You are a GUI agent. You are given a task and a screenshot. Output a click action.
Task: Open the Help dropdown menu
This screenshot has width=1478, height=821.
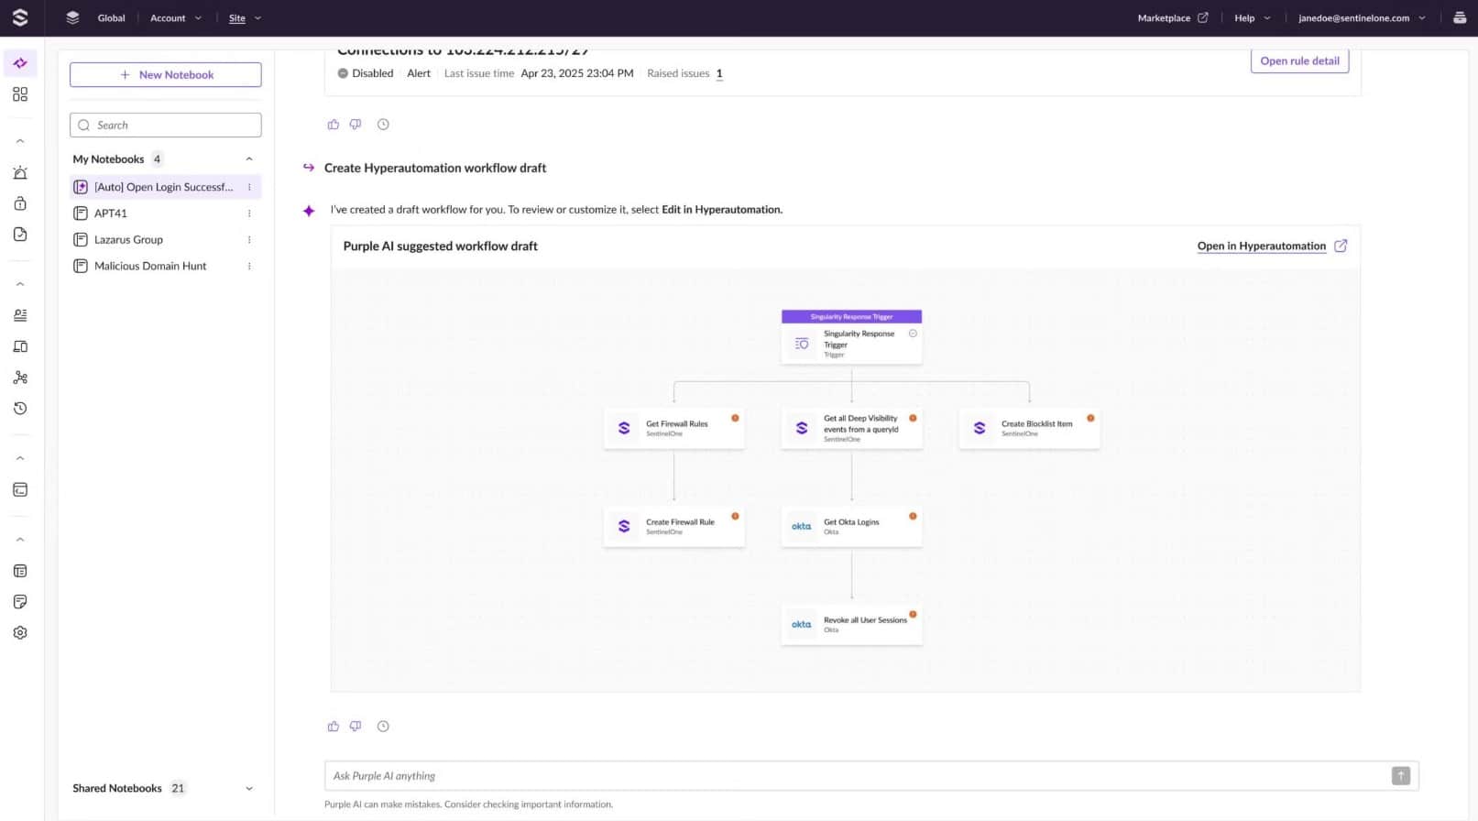click(x=1253, y=17)
